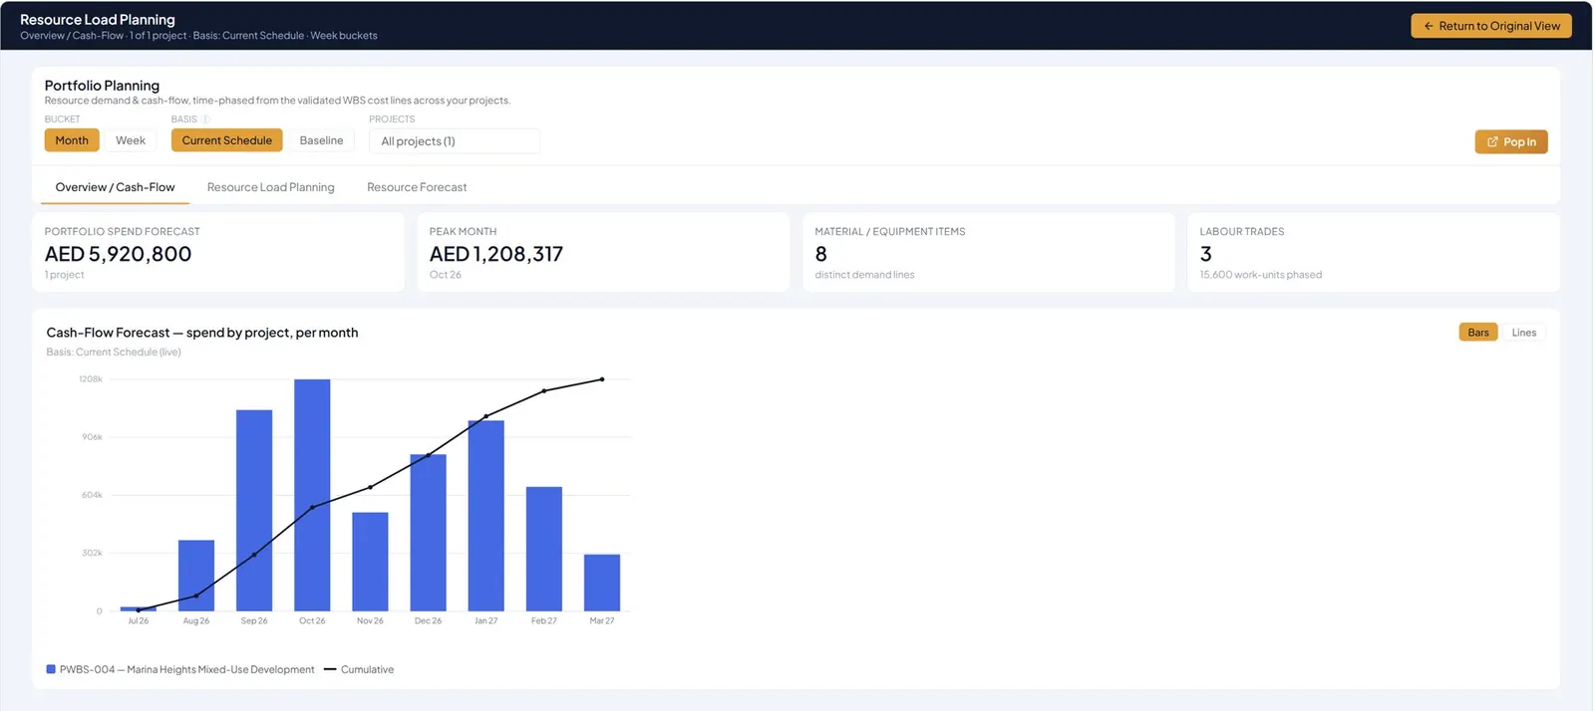Click the back arrow in Return to Original View

tap(1429, 26)
